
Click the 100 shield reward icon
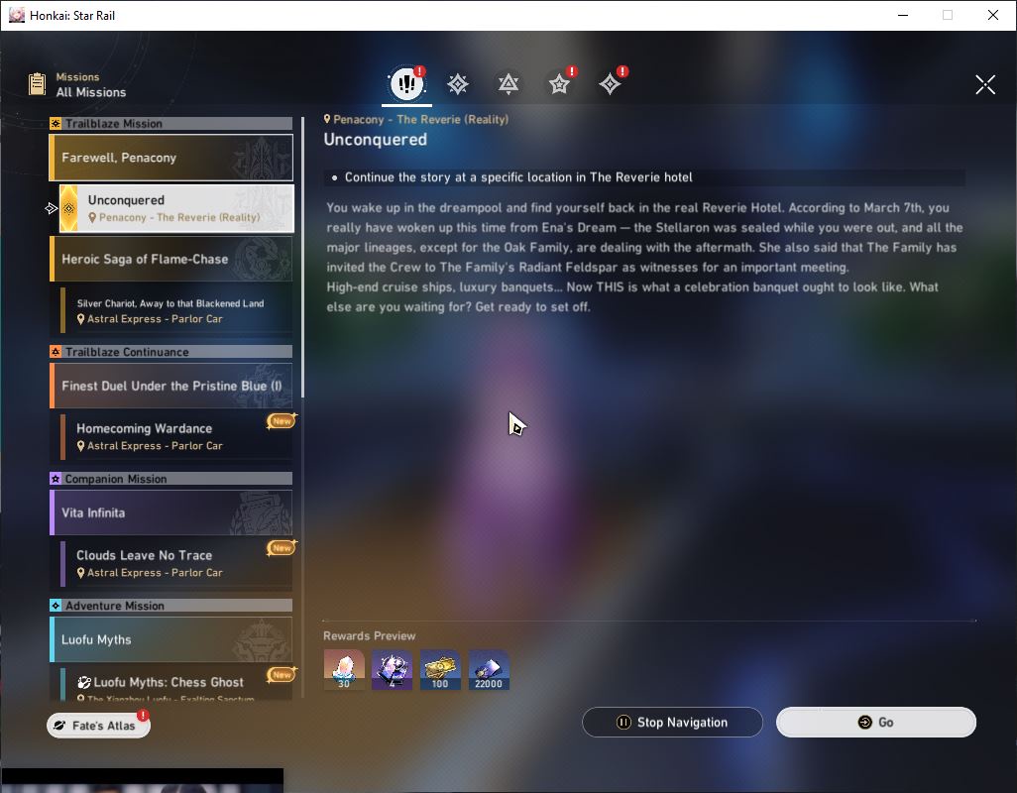coord(440,669)
